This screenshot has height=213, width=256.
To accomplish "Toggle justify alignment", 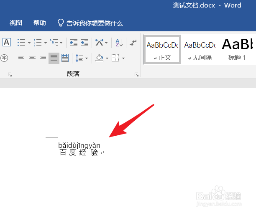I will click(54, 58).
